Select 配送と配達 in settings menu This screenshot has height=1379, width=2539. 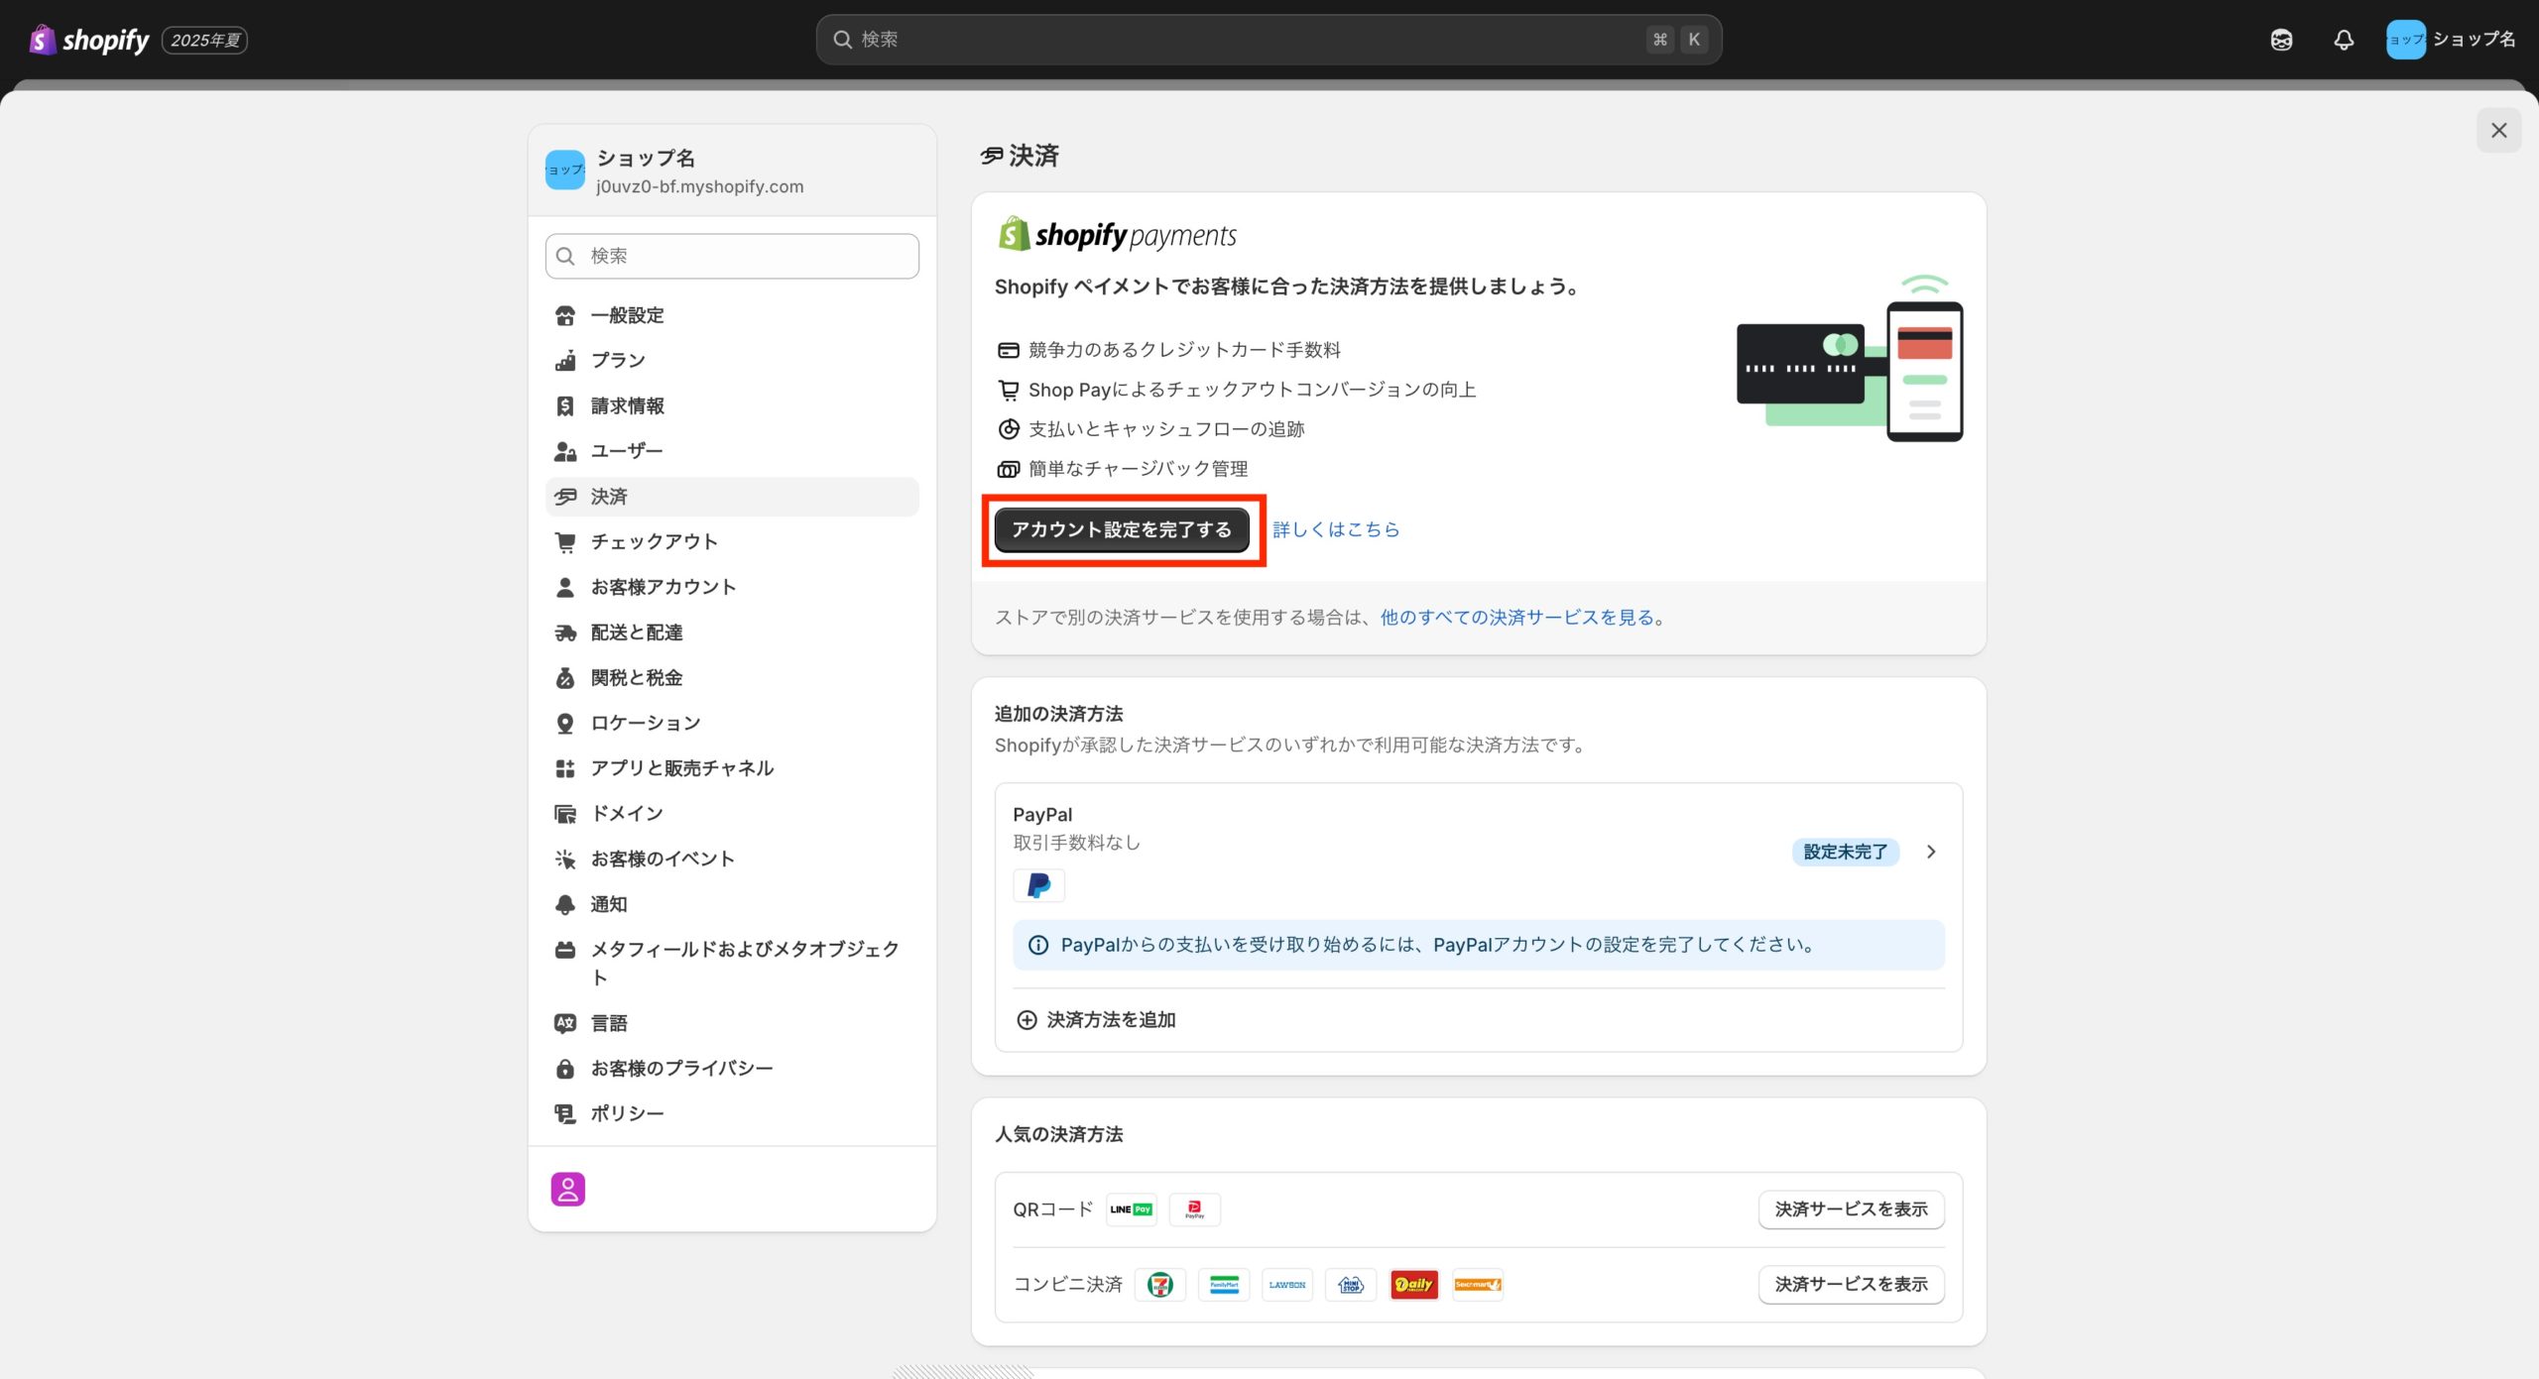[636, 632]
